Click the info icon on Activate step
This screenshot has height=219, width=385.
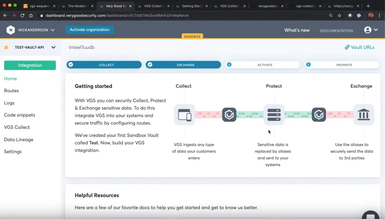tap(229, 65)
